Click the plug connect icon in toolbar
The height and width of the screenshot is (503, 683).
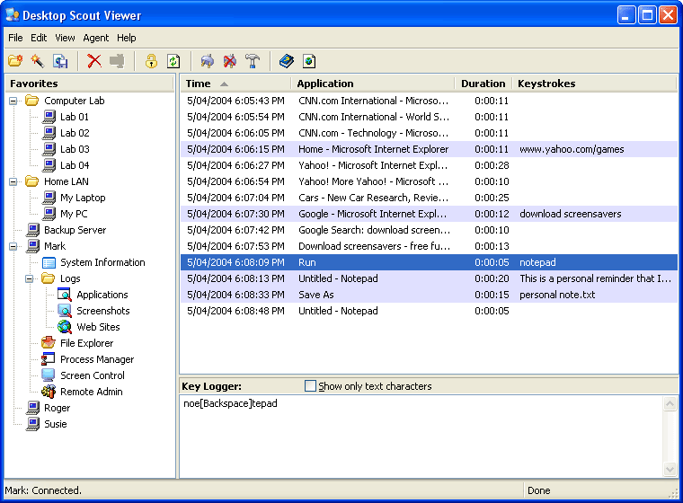pyautogui.click(x=208, y=61)
